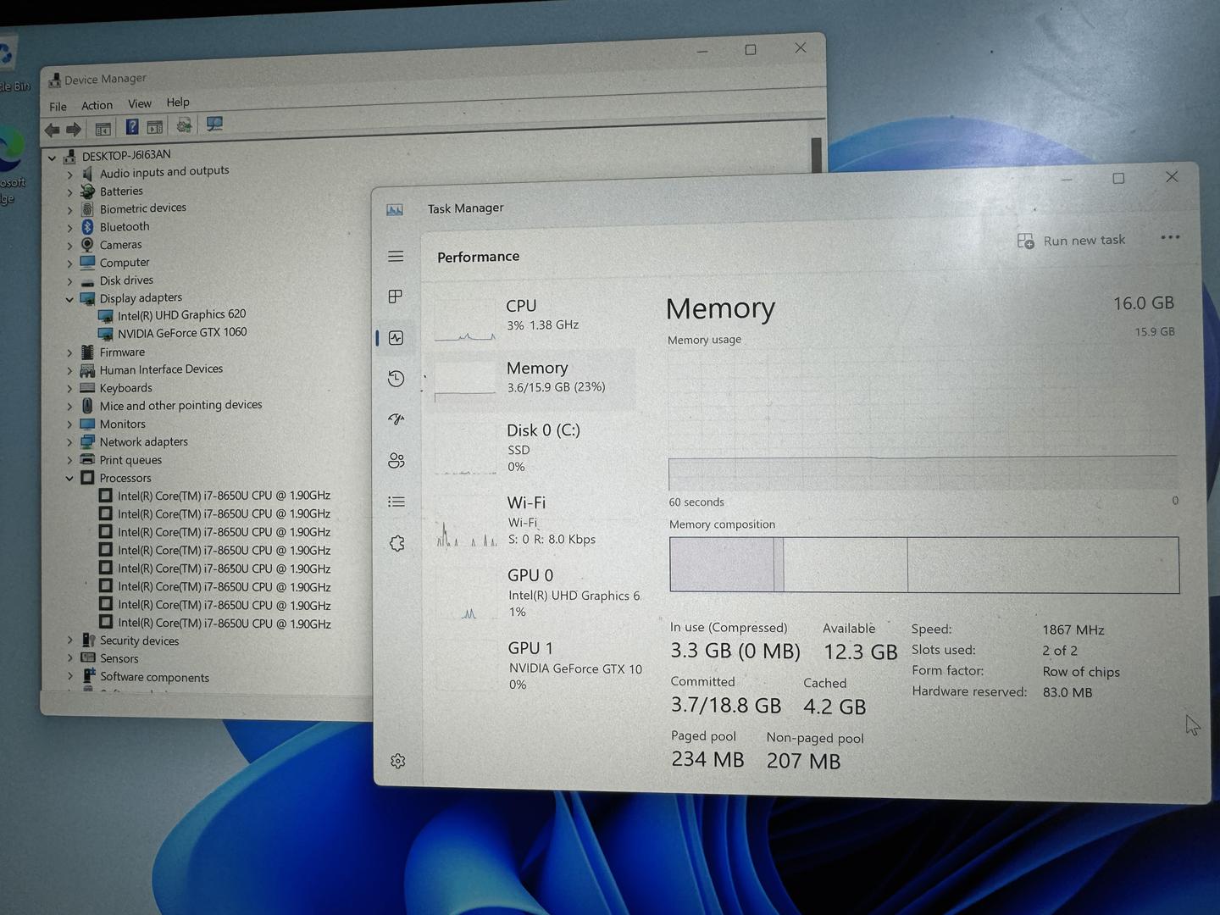Select Monitors category in Device Manager
1220x915 pixels.
point(122,424)
